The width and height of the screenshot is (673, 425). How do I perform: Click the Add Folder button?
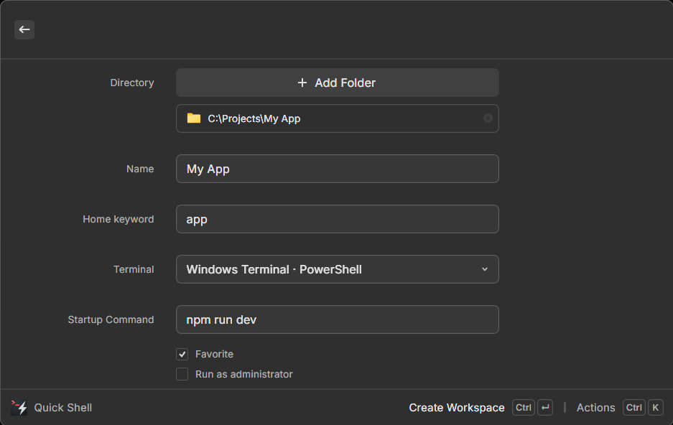coord(338,83)
